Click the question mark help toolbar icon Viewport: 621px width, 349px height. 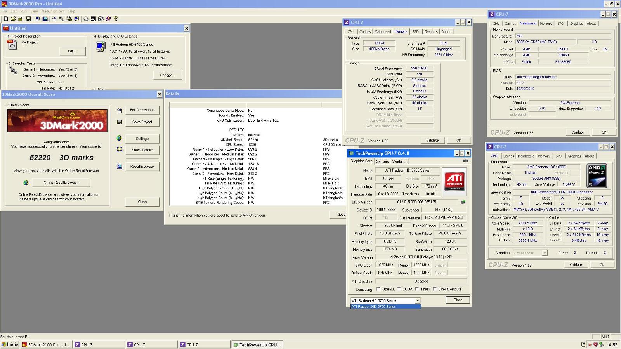click(116, 19)
